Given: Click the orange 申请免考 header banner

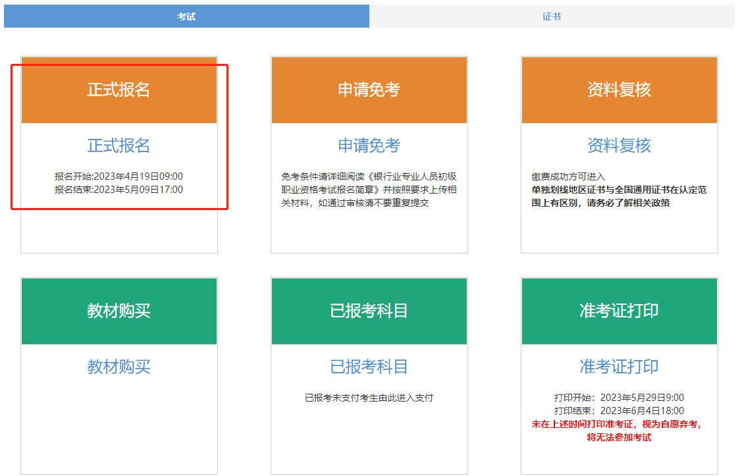Looking at the screenshot, I should 369,90.
